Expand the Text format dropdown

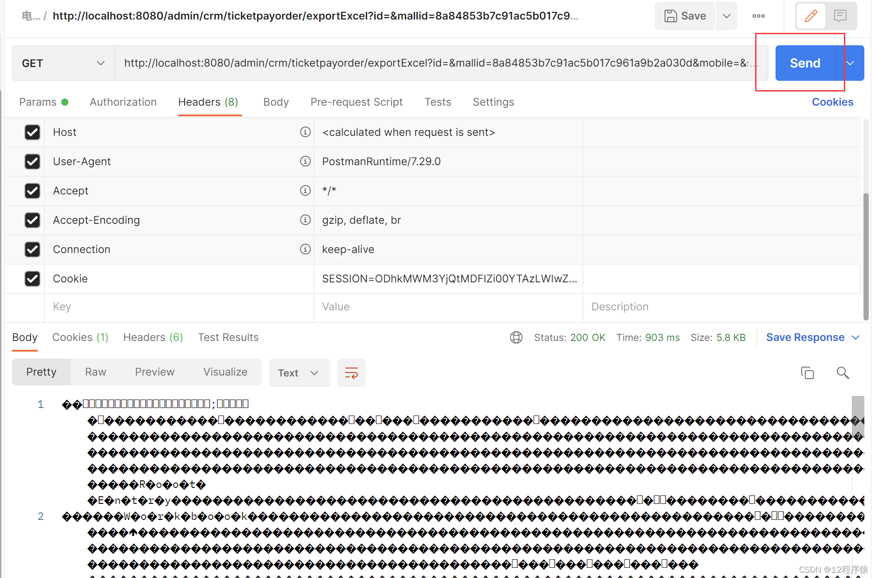(x=299, y=373)
